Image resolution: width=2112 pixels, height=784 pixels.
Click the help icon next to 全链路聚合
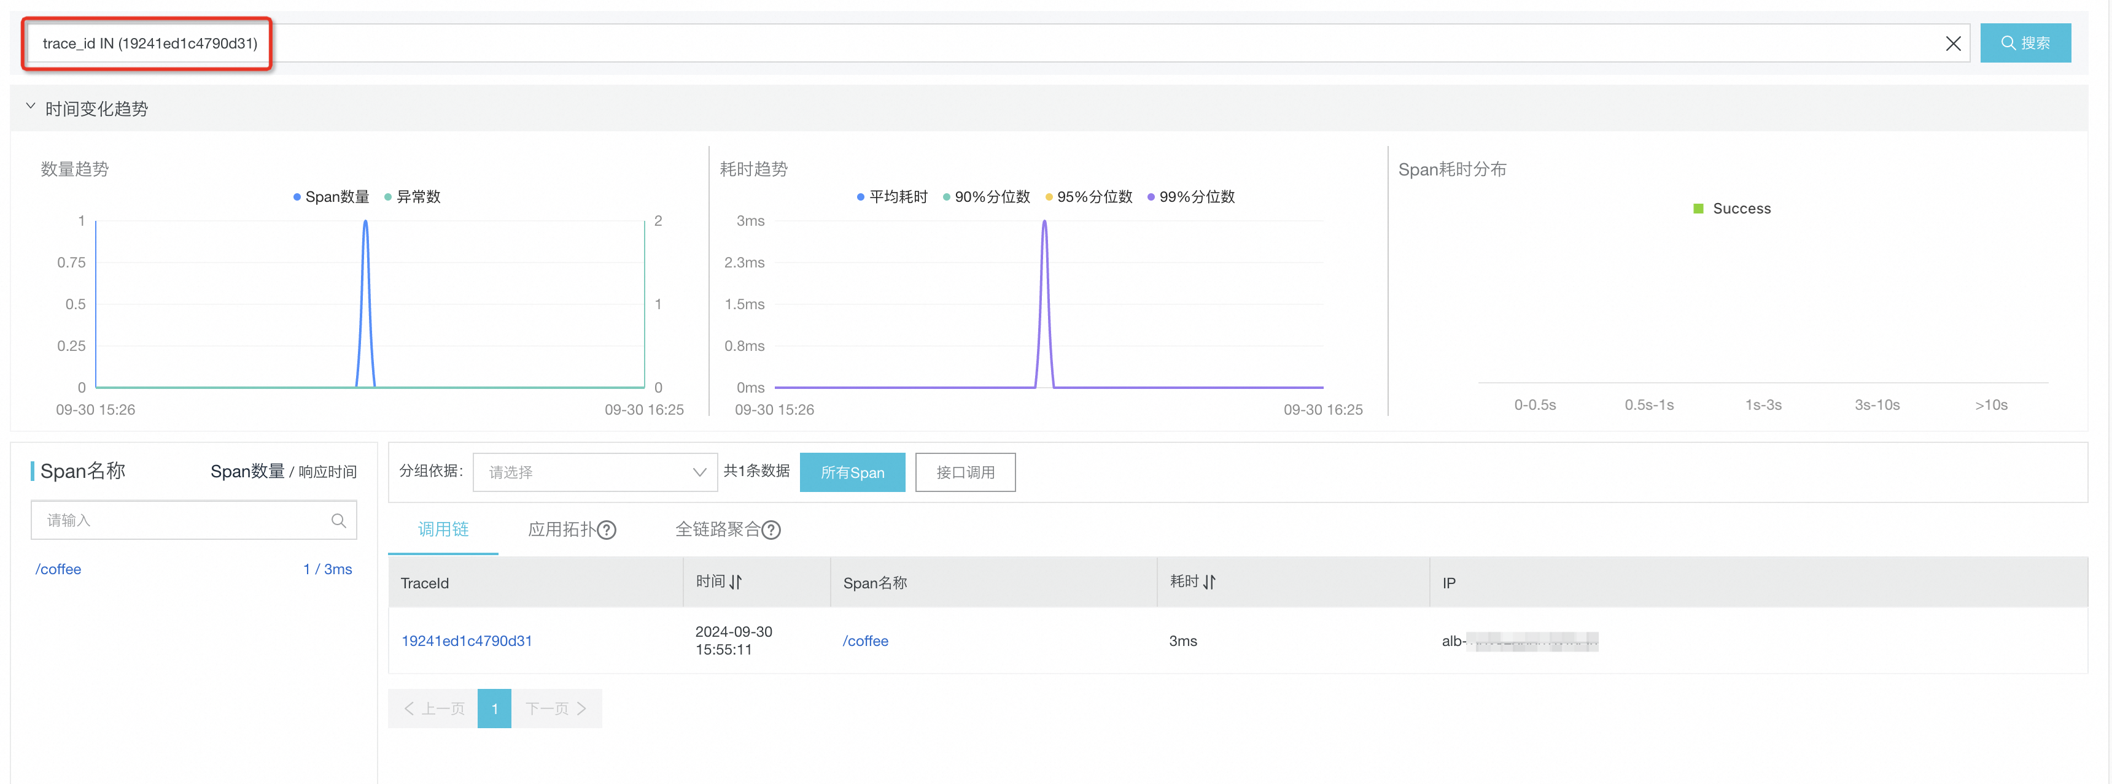pyautogui.click(x=771, y=530)
